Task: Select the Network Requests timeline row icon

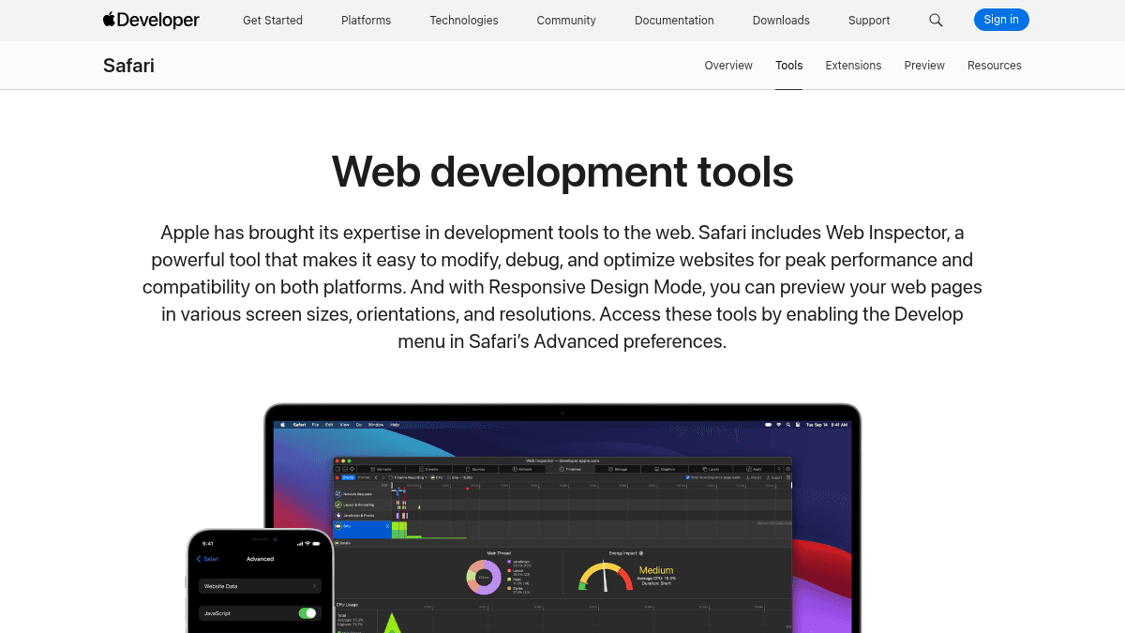Action: [x=337, y=494]
